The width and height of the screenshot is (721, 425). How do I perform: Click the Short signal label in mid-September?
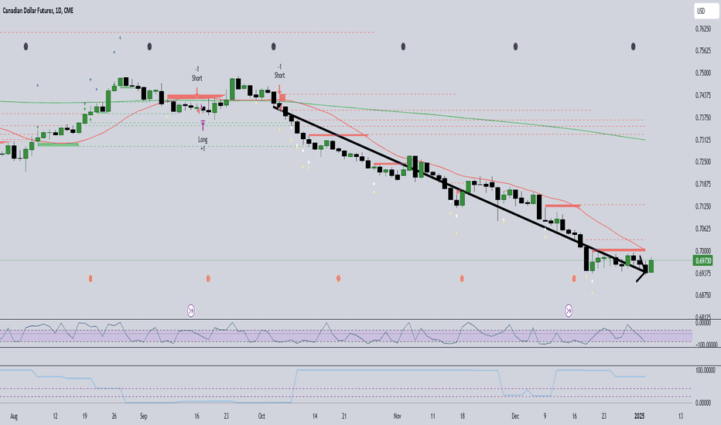196,79
